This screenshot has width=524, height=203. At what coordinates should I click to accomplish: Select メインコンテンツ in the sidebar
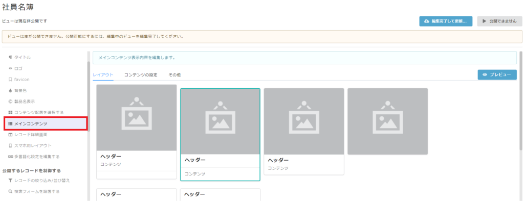(46, 123)
